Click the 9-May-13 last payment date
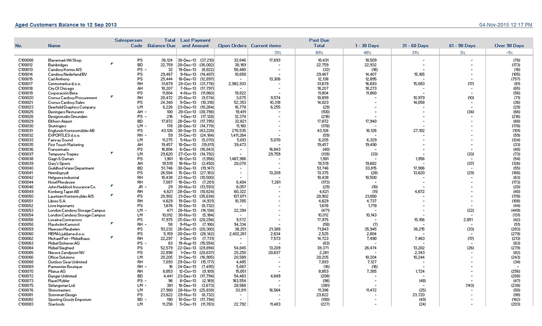The image size is (542, 326). (x=188, y=224)
